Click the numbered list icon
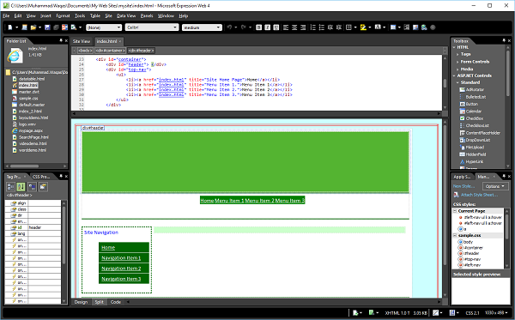This screenshot has height=320, width=515. coord(313,27)
